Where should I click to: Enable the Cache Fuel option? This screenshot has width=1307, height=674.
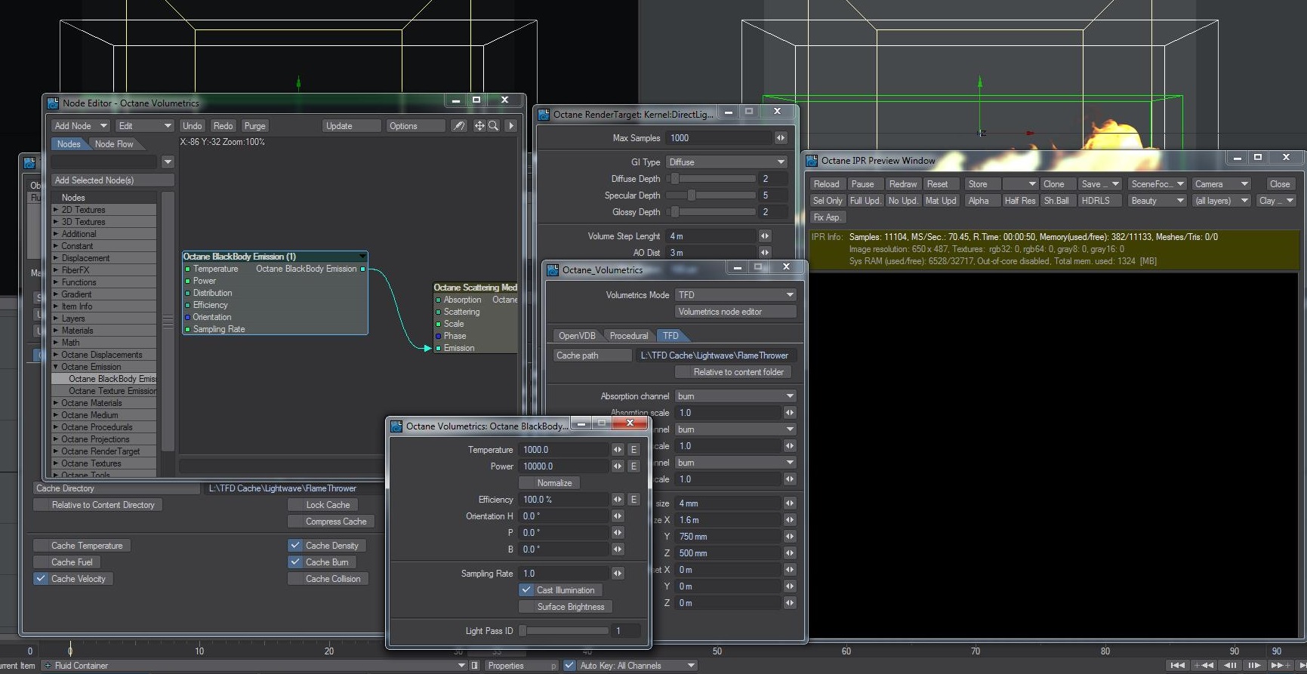[65, 562]
